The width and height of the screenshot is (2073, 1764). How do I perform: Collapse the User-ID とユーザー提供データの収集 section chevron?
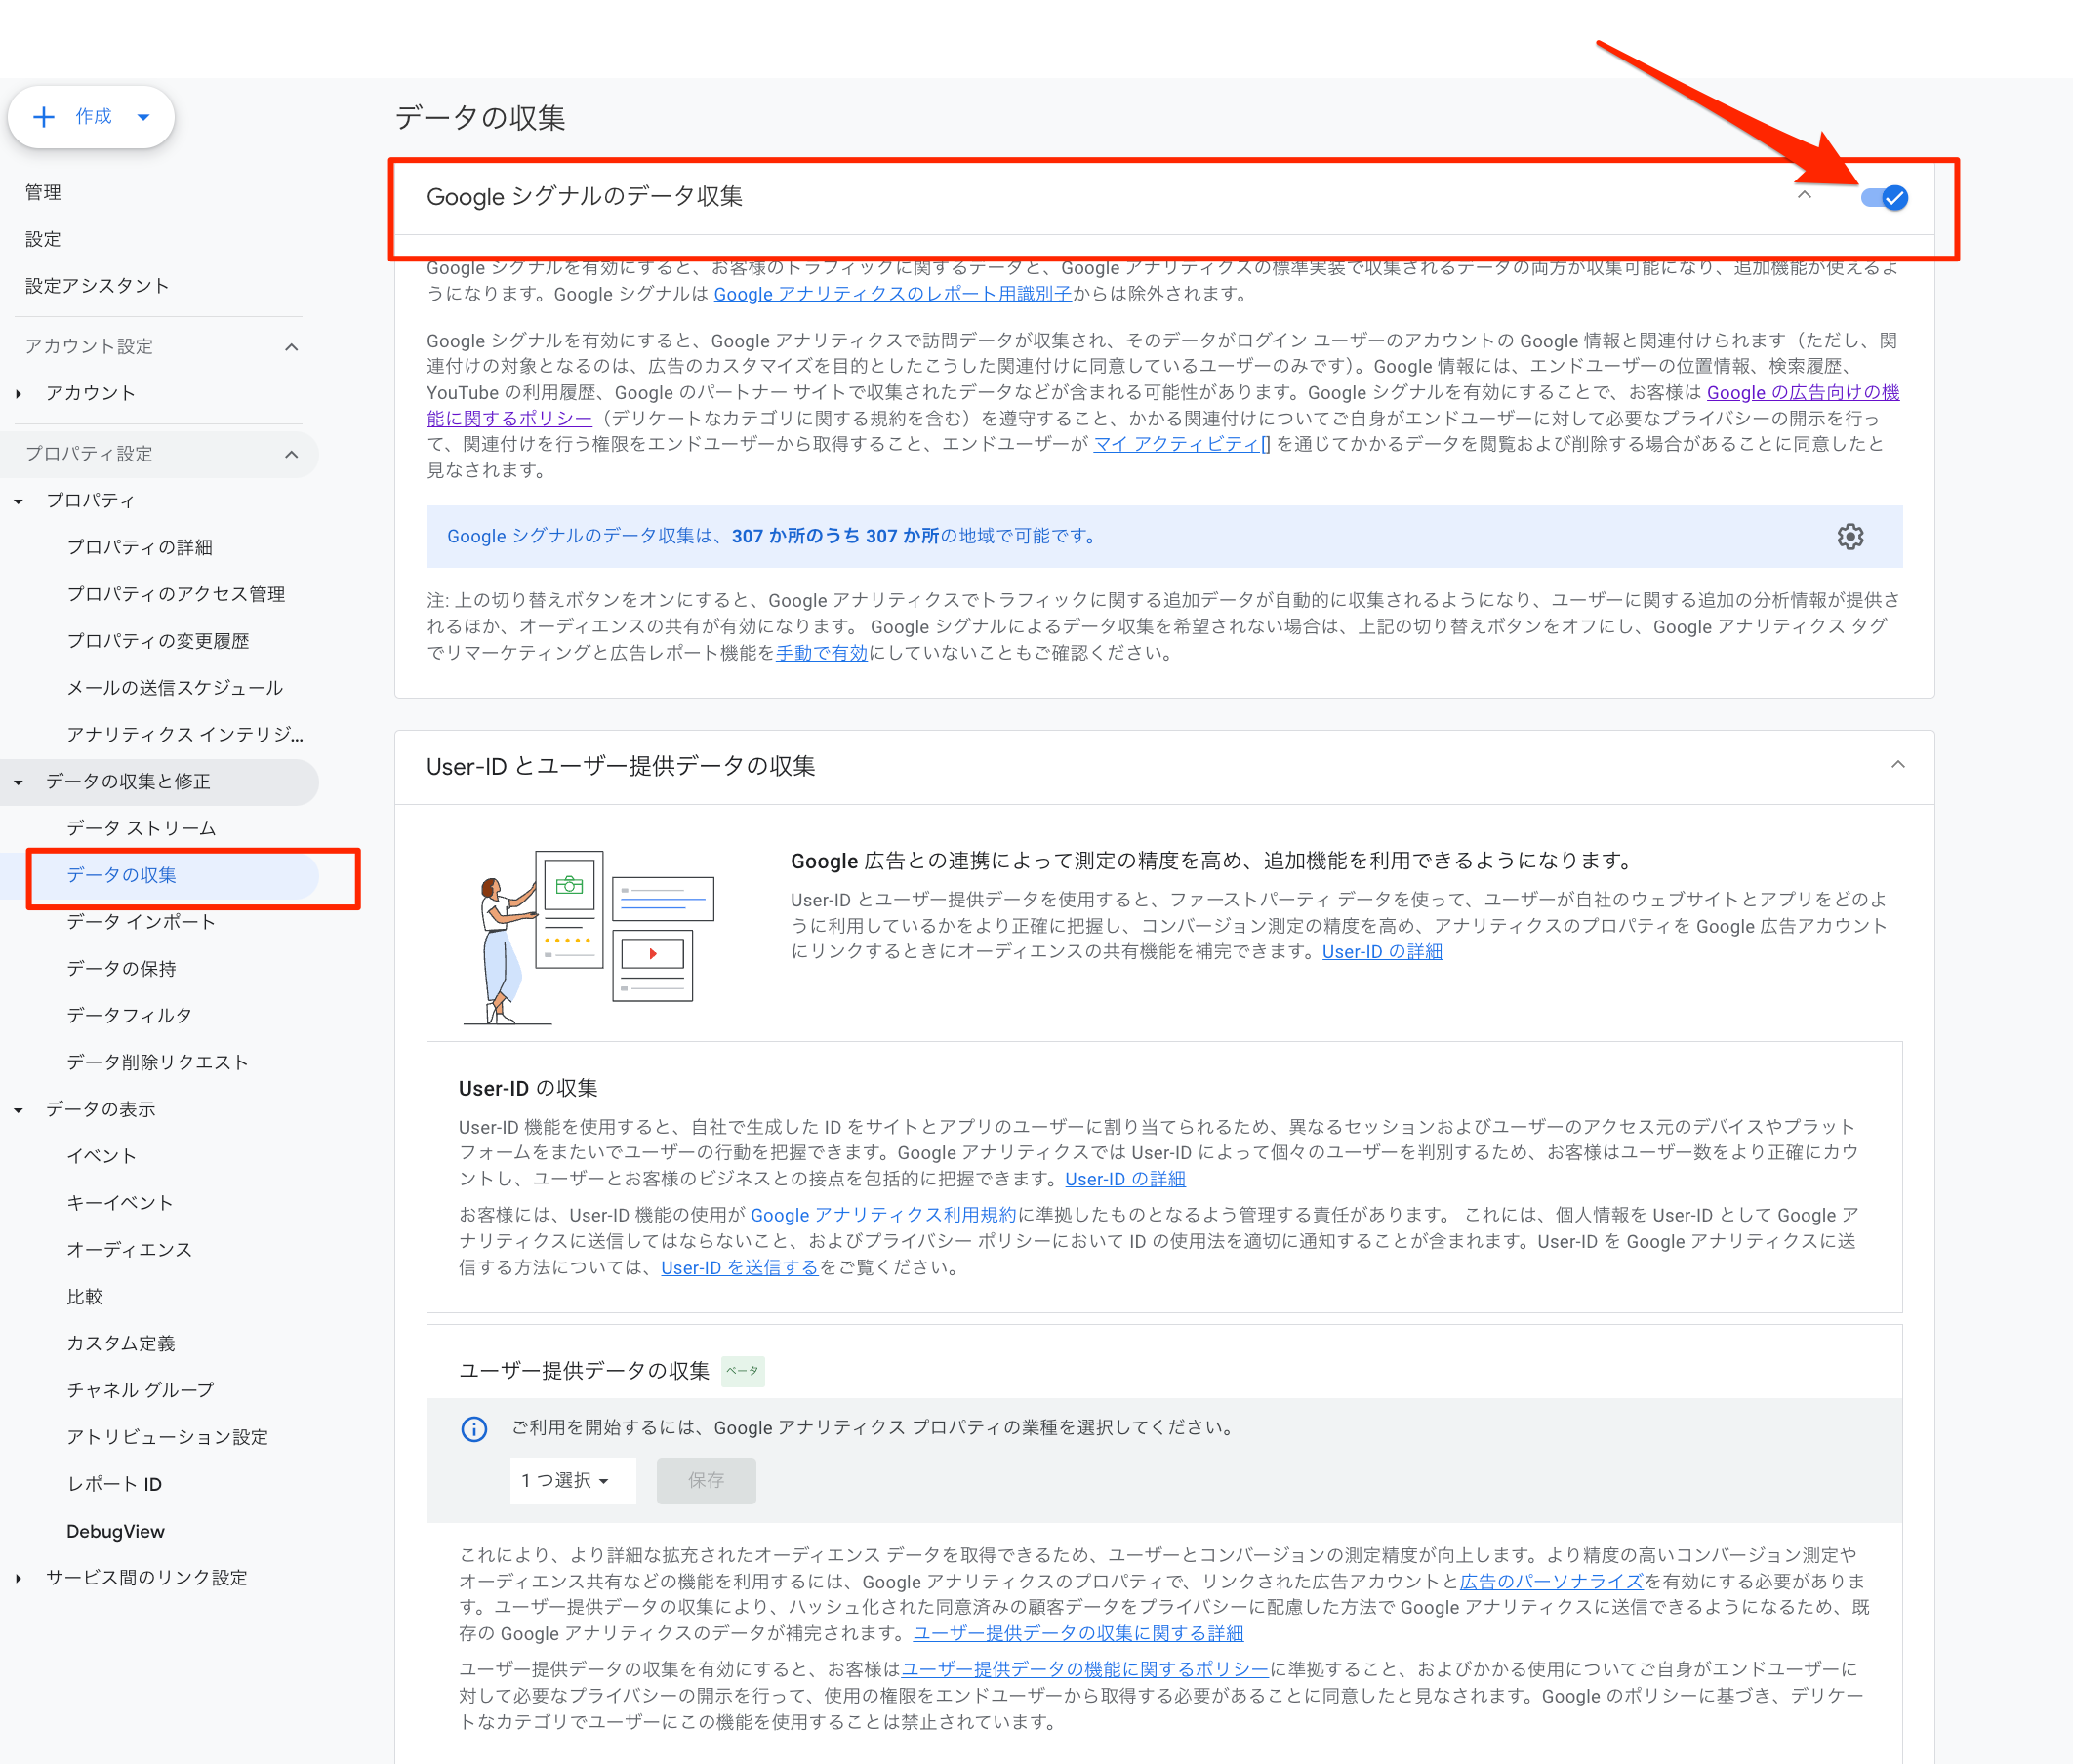click(1897, 765)
